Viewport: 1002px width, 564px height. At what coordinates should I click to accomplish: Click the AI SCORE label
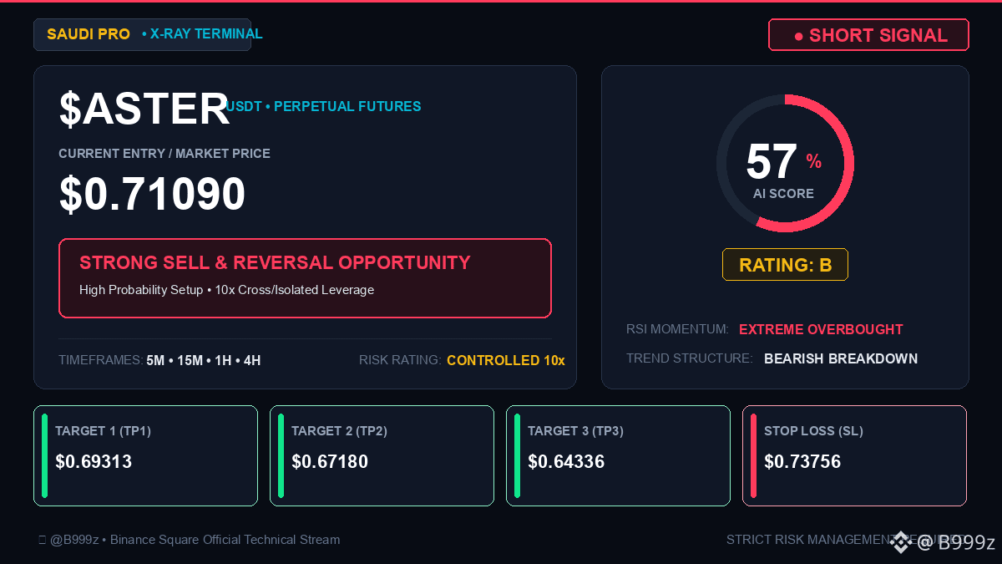click(783, 194)
